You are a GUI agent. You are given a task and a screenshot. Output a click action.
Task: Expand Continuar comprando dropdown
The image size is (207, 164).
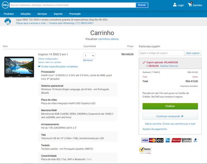tap(170, 116)
